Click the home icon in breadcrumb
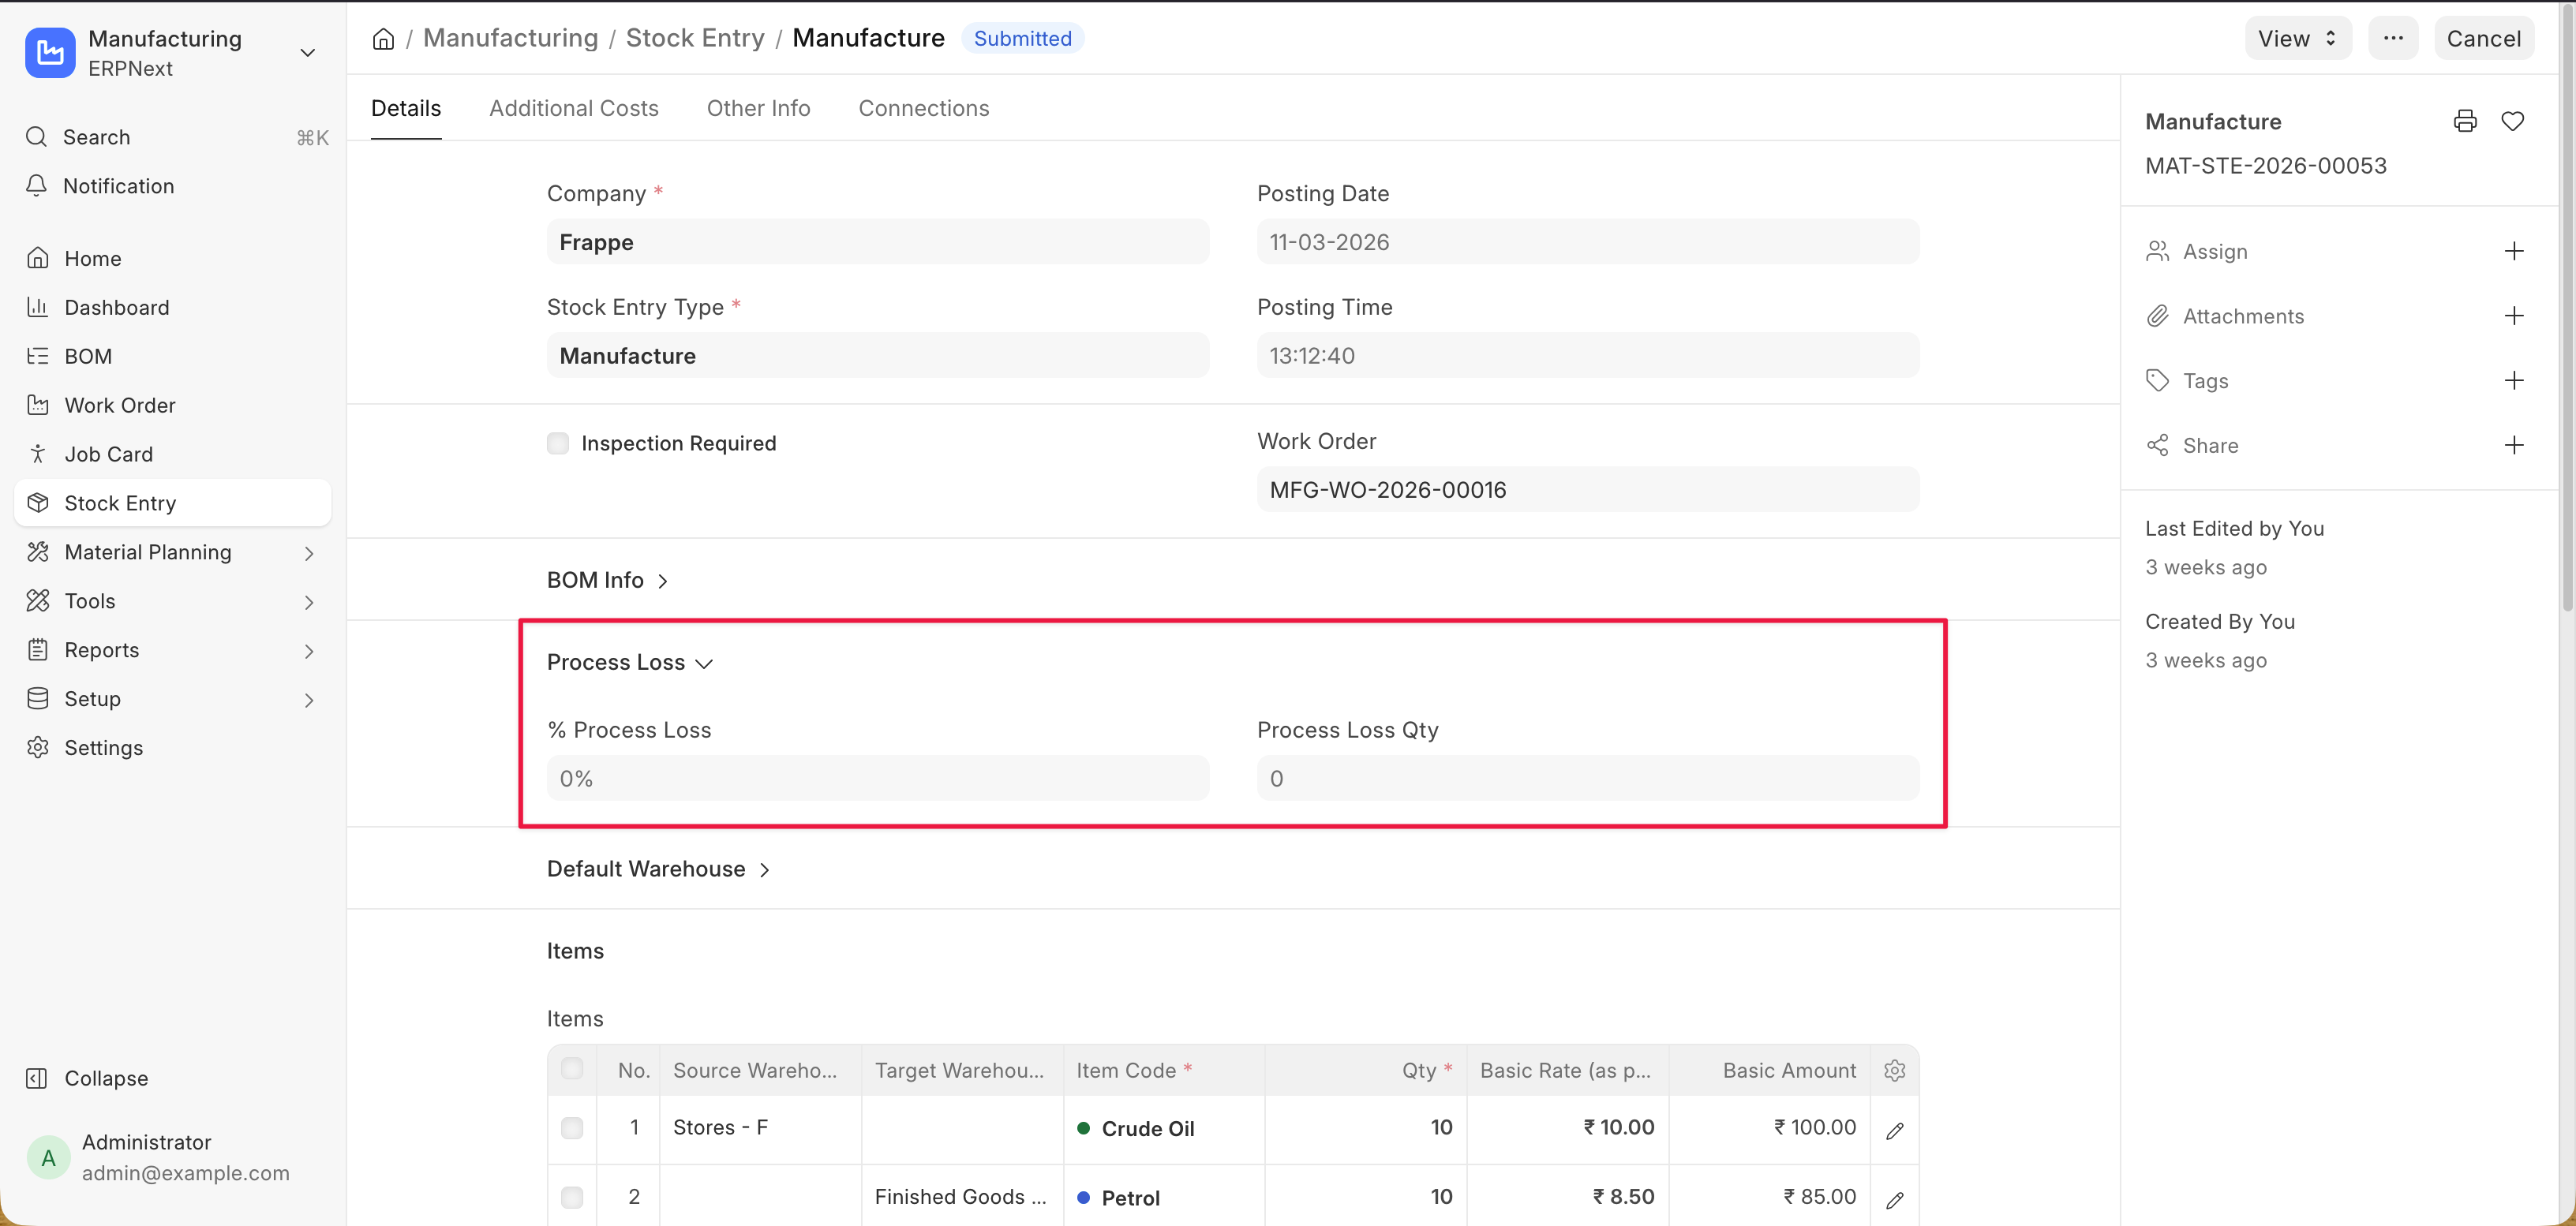The width and height of the screenshot is (2576, 1226). 383,39
